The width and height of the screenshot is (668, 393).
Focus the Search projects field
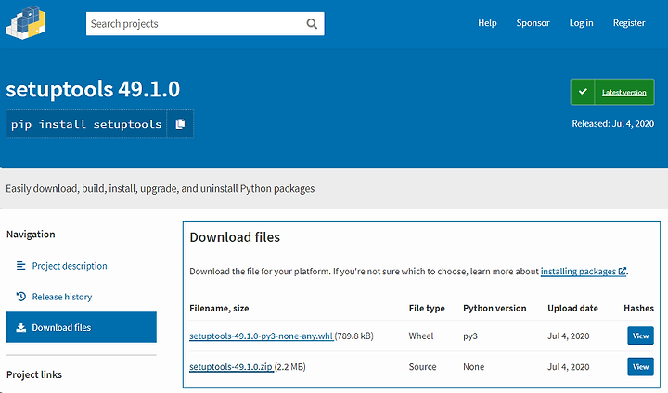pyautogui.click(x=196, y=24)
